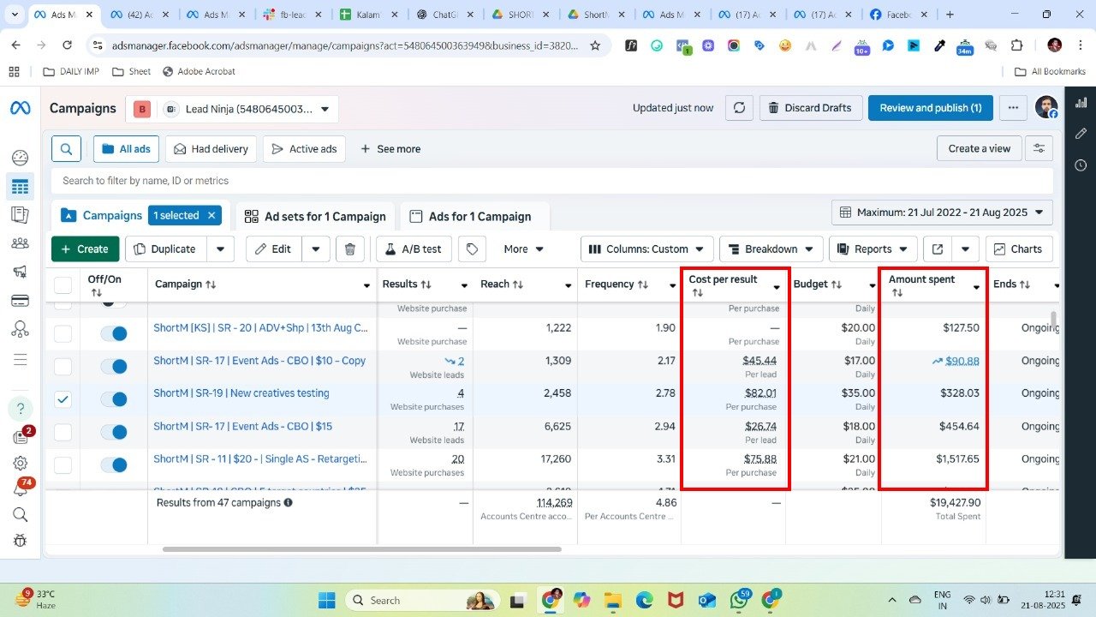
Task: Click the search filter input field
Action: pyautogui.click(x=548, y=181)
